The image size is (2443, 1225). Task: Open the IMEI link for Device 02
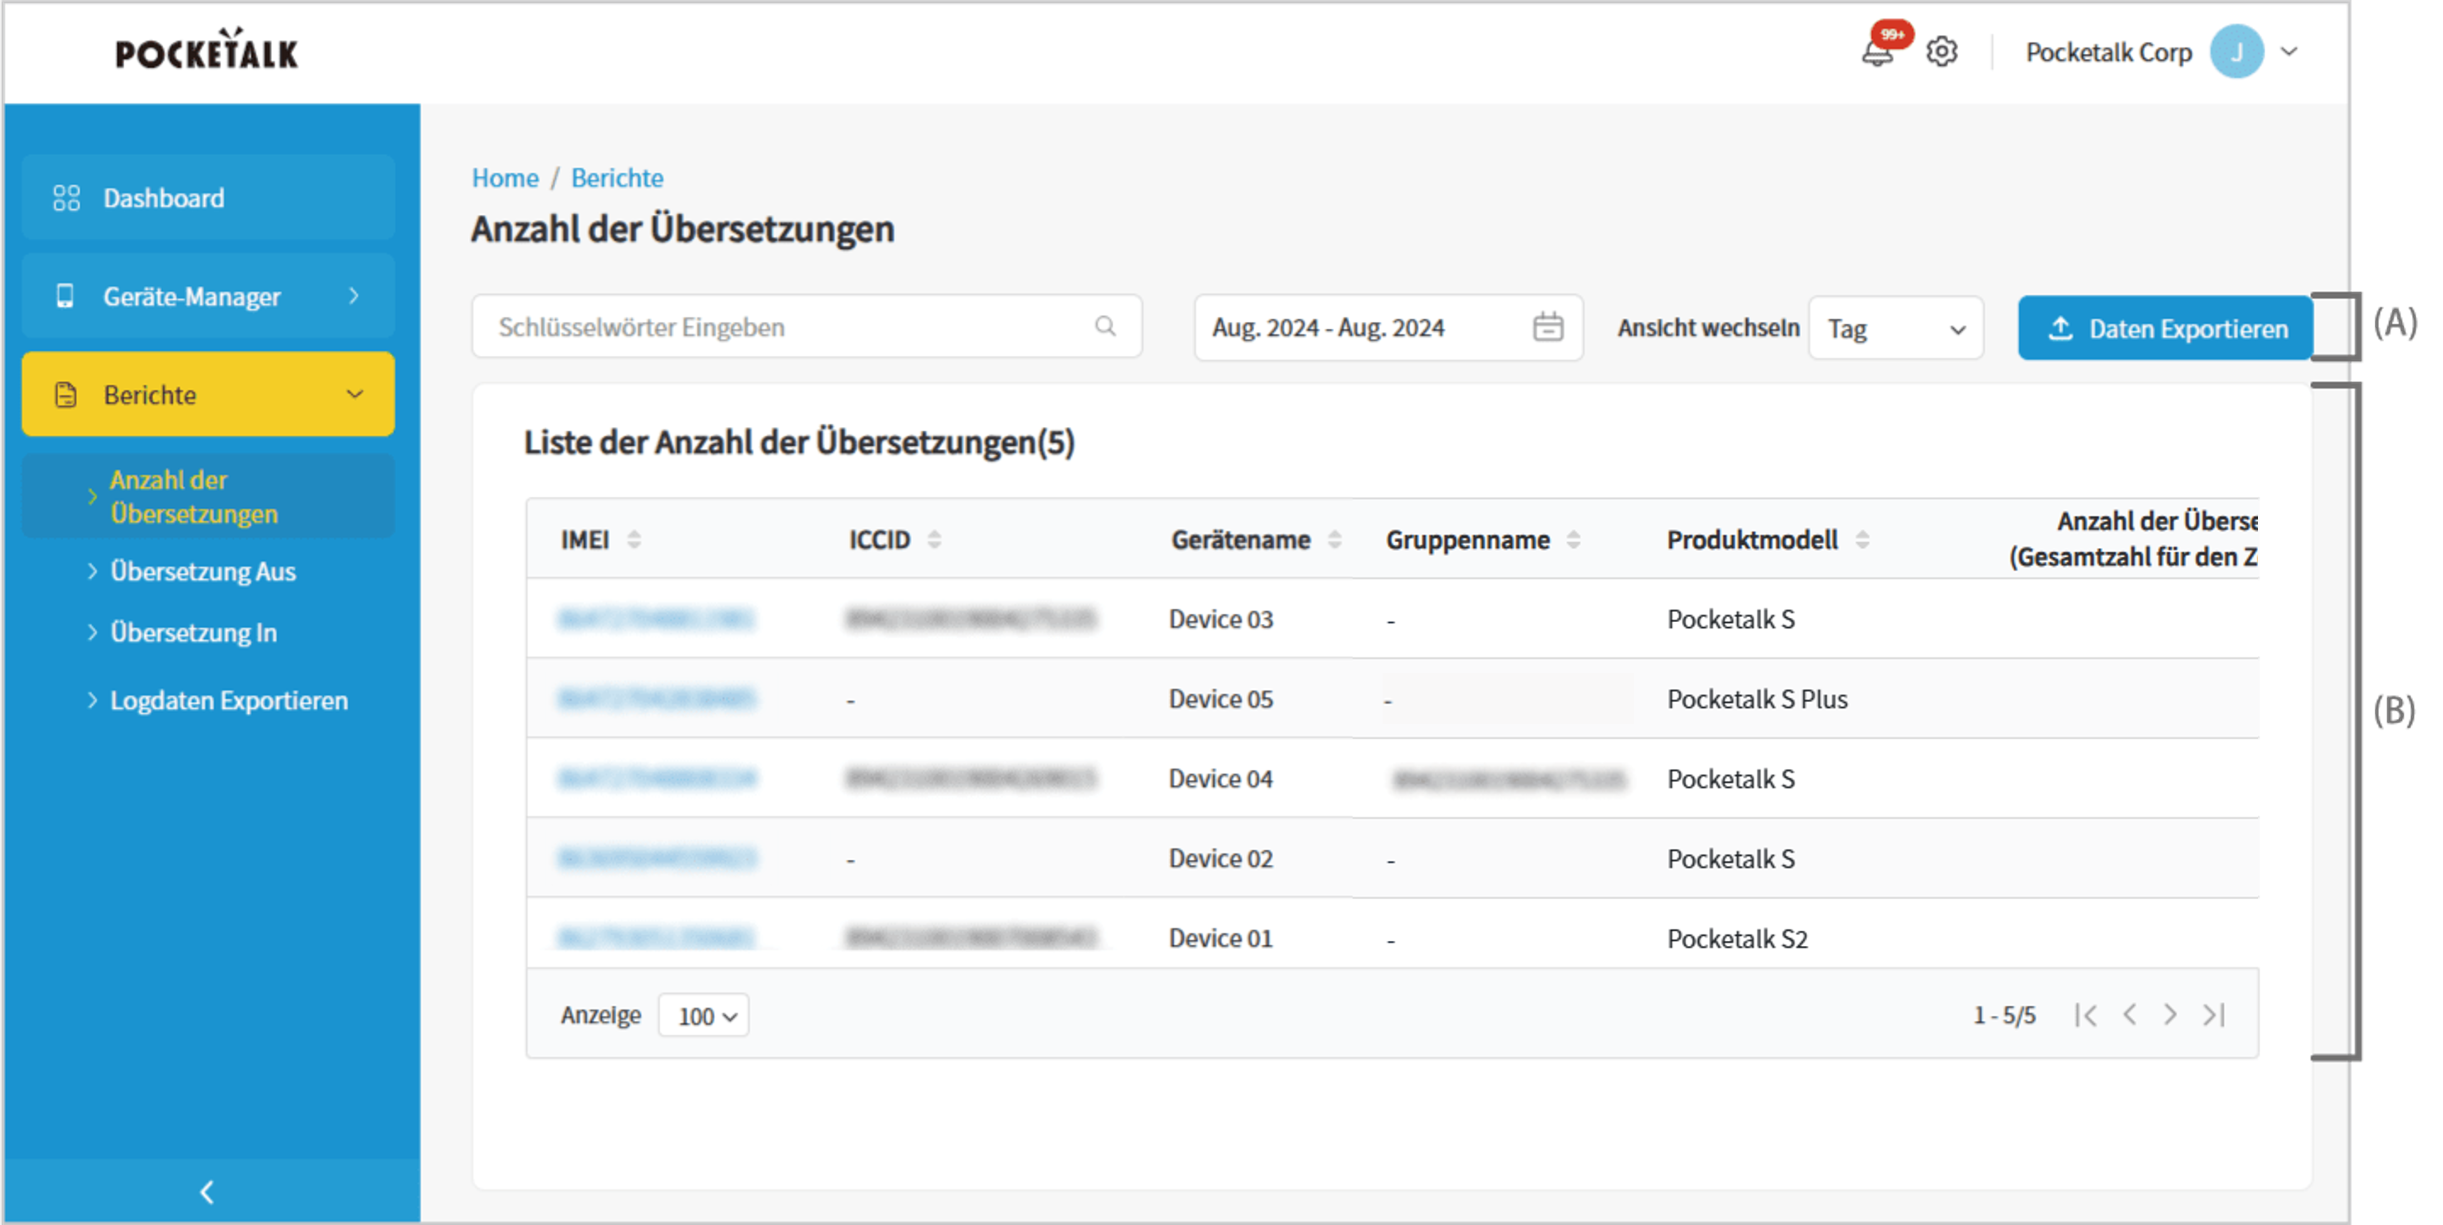(x=656, y=858)
